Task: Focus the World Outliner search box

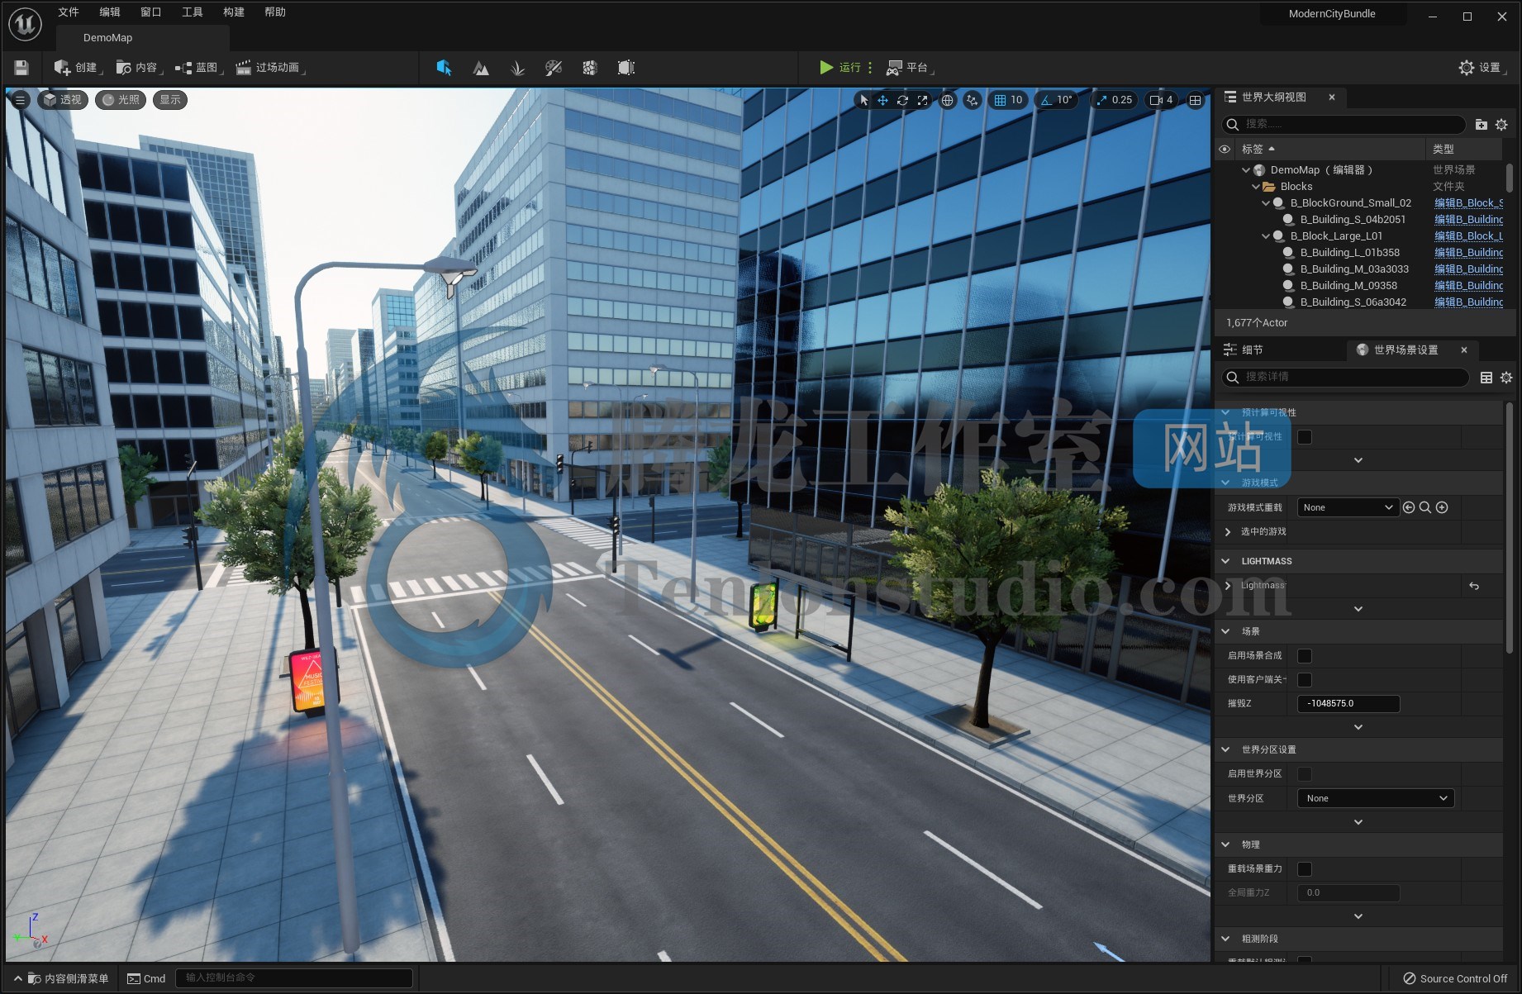Action: click(1344, 125)
